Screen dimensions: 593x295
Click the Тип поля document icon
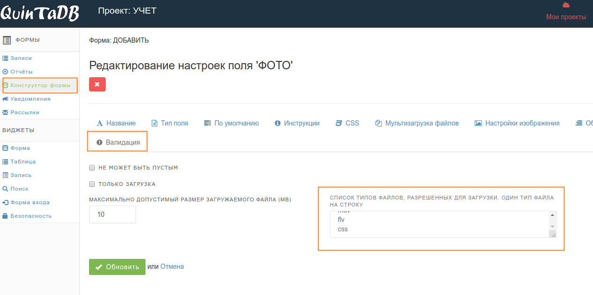pos(154,123)
